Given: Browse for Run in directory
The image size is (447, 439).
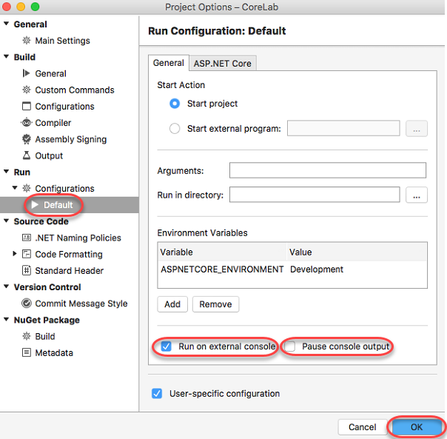Looking at the screenshot, I should 416,195.
